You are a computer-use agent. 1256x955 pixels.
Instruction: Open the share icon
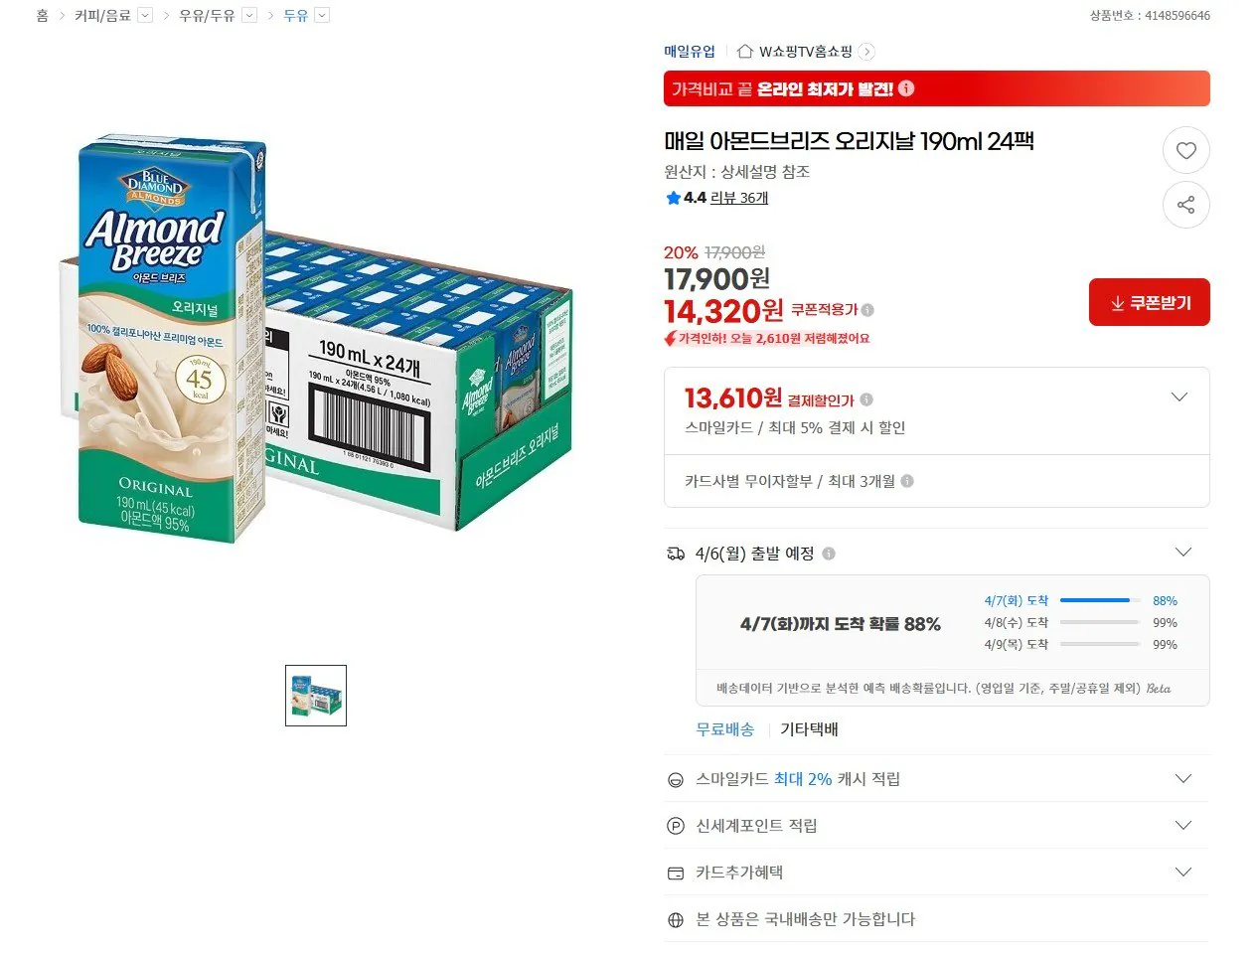click(1186, 205)
